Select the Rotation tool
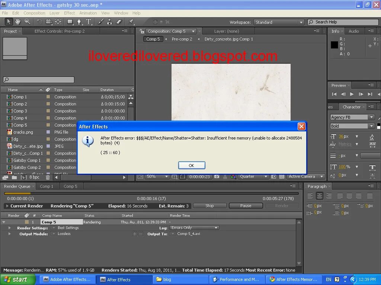 point(39,22)
